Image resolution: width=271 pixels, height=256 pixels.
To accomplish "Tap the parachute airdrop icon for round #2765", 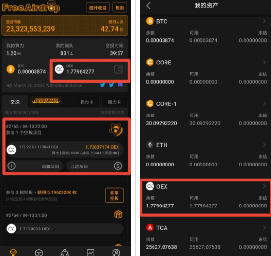I will [x=116, y=129].
